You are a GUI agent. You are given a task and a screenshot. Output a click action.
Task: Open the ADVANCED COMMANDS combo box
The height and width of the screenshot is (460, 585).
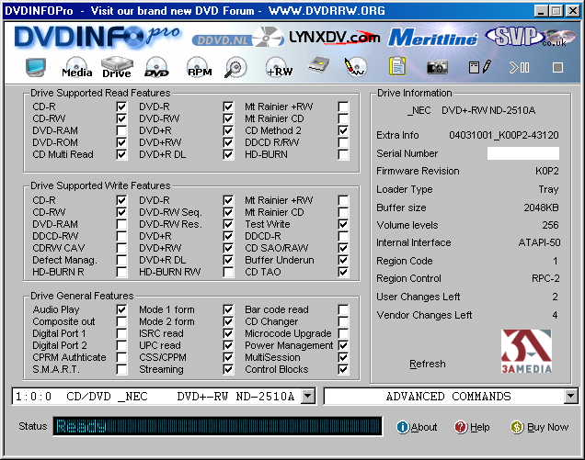(x=451, y=396)
